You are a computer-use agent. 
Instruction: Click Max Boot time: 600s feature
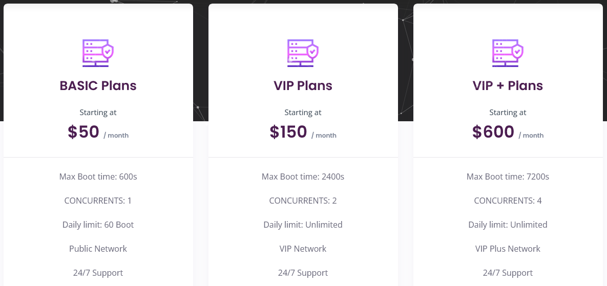pyautogui.click(x=98, y=177)
